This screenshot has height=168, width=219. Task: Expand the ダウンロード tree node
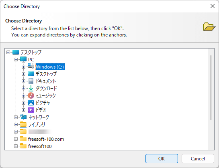pos(23,88)
